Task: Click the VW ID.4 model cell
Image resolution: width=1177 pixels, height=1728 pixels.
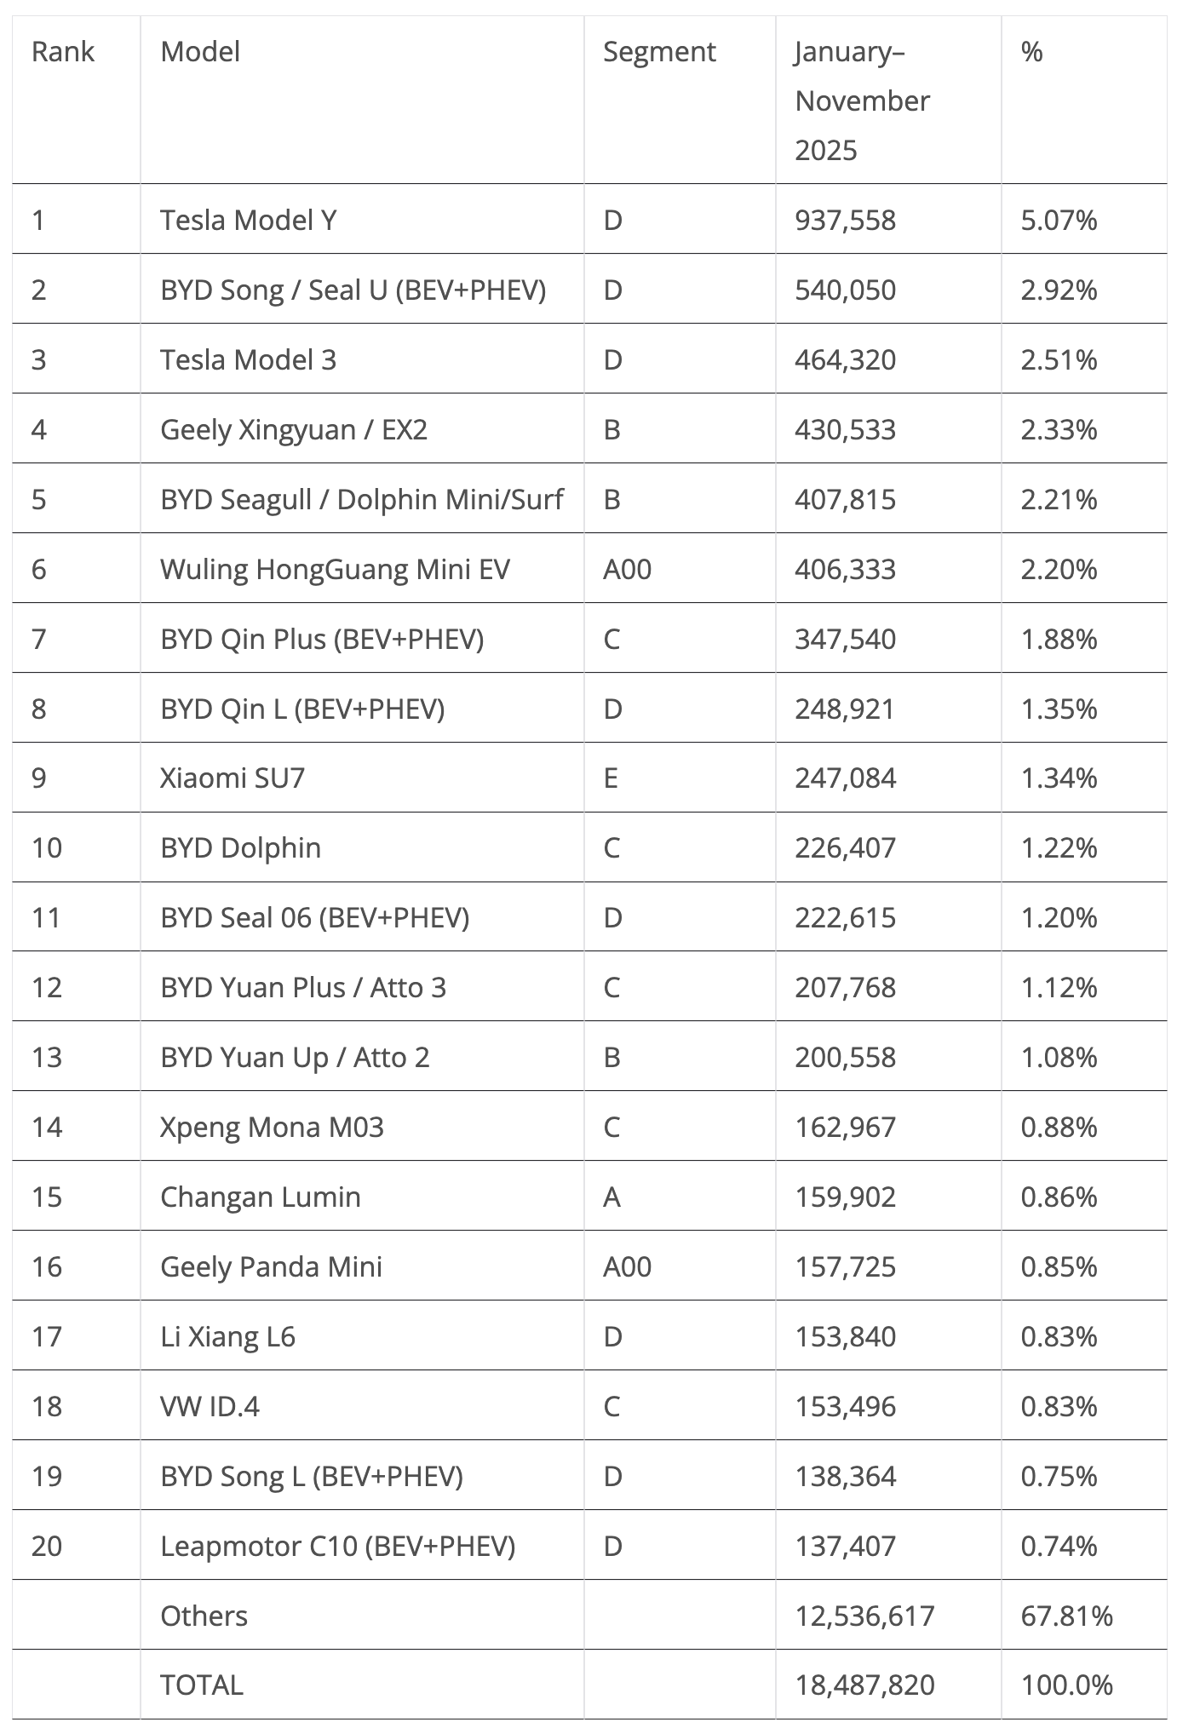Action: click(210, 1406)
